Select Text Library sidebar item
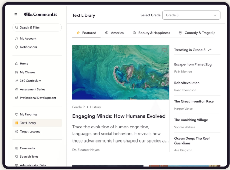The height and width of the screenshot is (170, 230). tap(37, 123)
